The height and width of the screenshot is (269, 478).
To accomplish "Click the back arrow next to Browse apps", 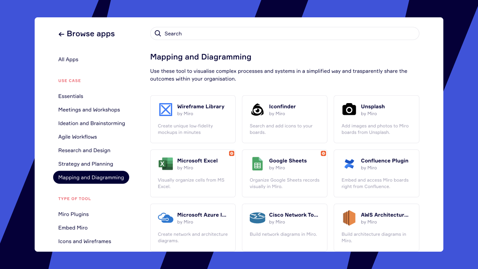I will [x=61, y=34].
